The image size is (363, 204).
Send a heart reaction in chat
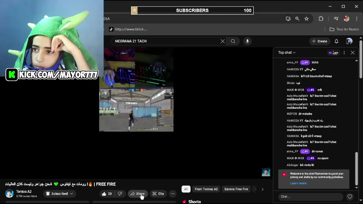pyautogui.click(x=350, y=197)
